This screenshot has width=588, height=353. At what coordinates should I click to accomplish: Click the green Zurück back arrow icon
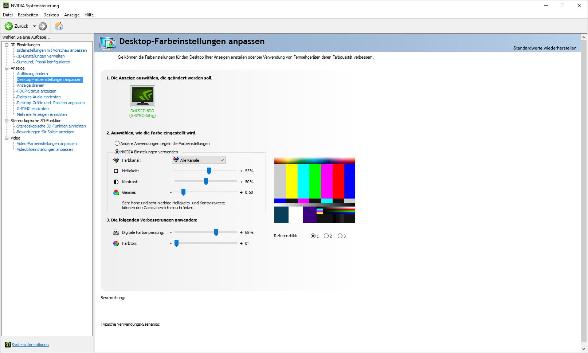(8, 26)
